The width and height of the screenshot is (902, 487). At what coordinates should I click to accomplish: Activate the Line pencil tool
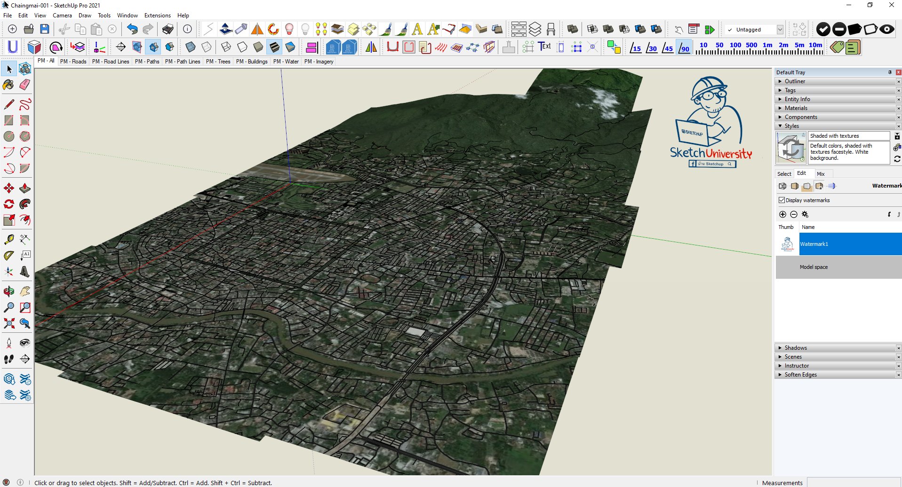(9, 104)
